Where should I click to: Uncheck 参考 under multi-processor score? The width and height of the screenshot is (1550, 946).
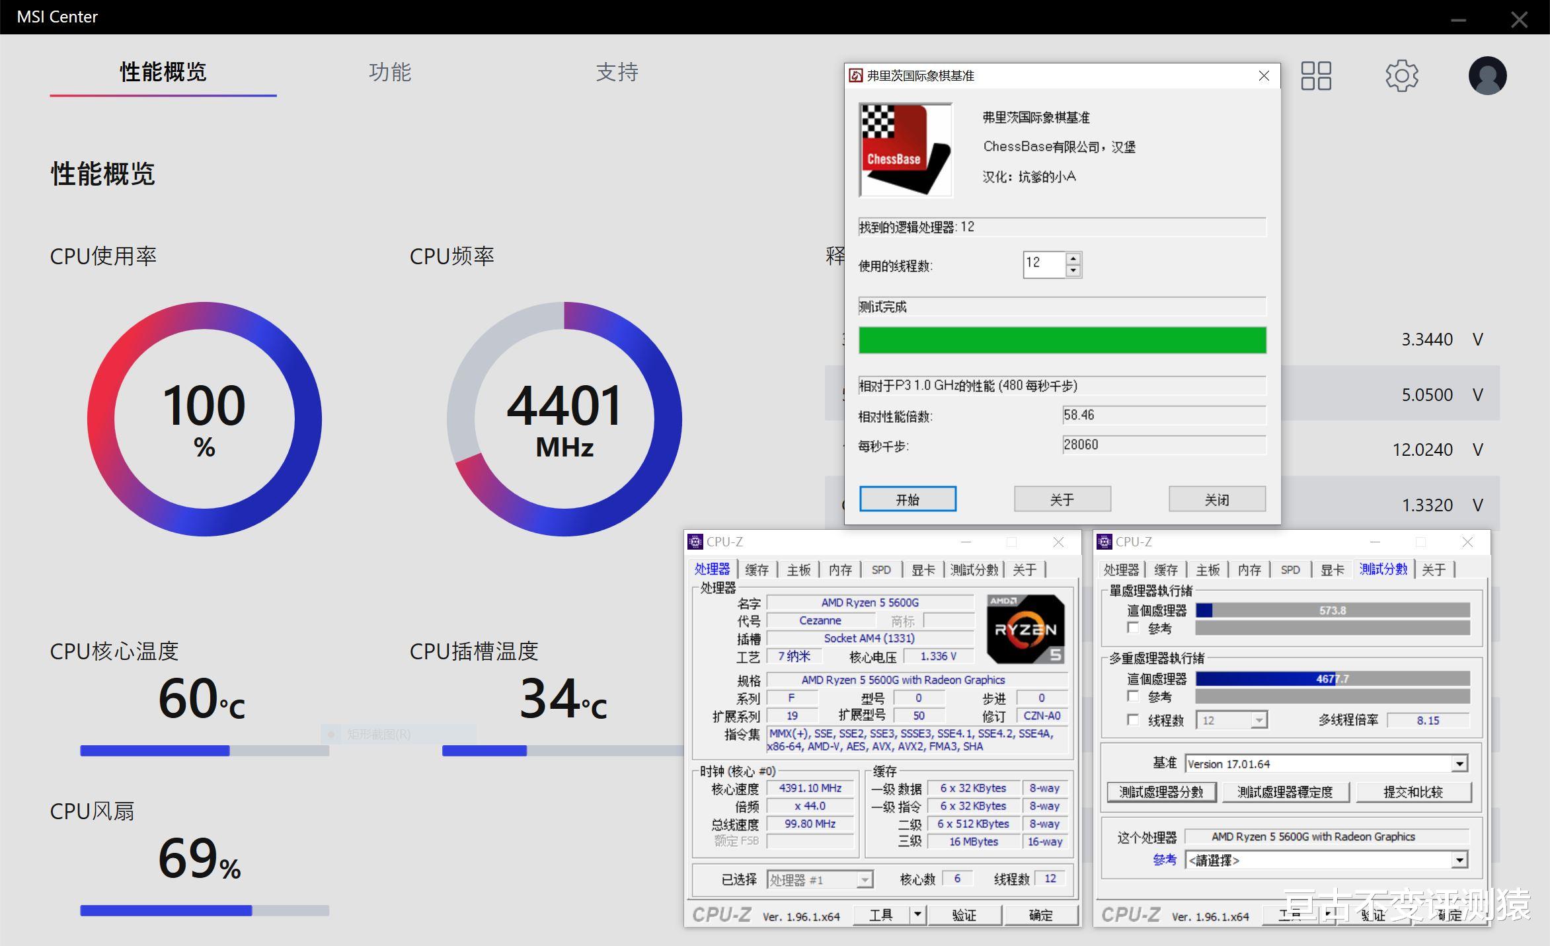[x=1133, y=697]
